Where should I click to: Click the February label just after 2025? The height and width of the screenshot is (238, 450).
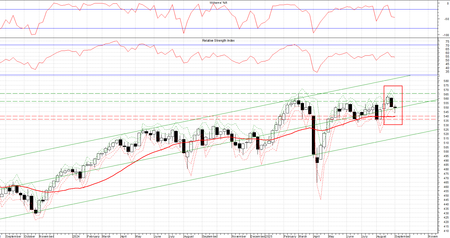[x=290, y=236]
